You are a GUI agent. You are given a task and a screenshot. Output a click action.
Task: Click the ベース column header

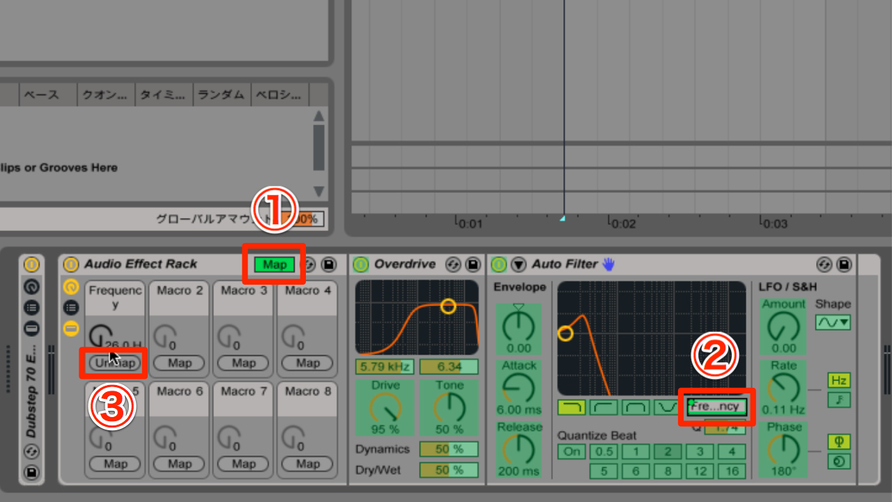click(x=47, y=94)
